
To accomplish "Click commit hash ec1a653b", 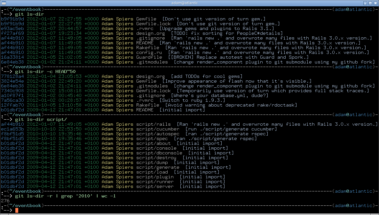I will click(x=12, y=129).
